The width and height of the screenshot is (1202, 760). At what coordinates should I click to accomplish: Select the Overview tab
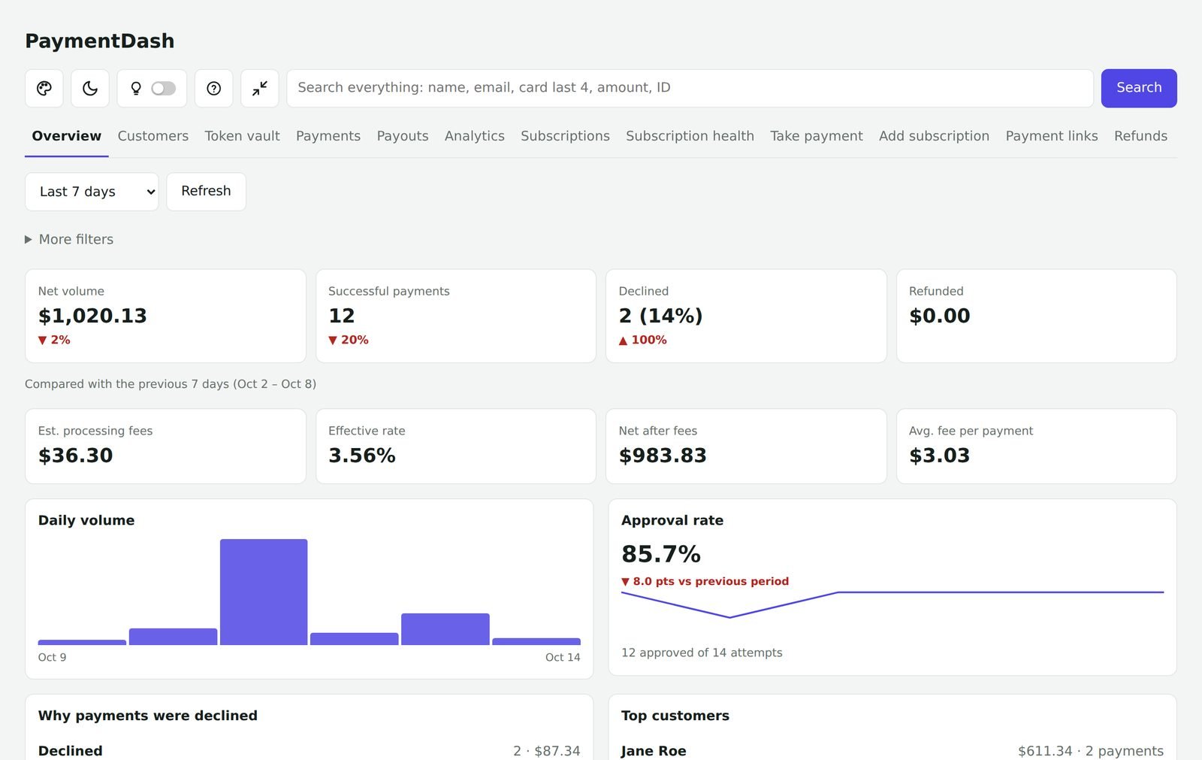(x=66, y=136)
